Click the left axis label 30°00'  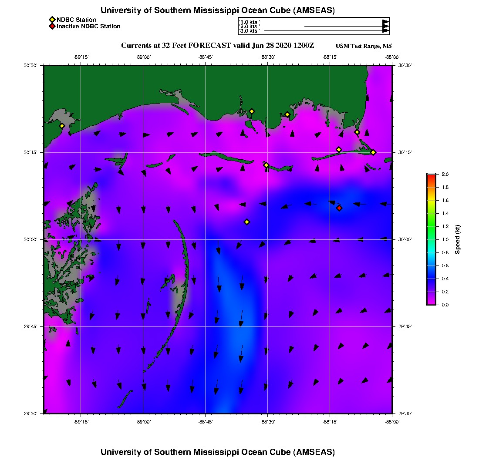30,240
